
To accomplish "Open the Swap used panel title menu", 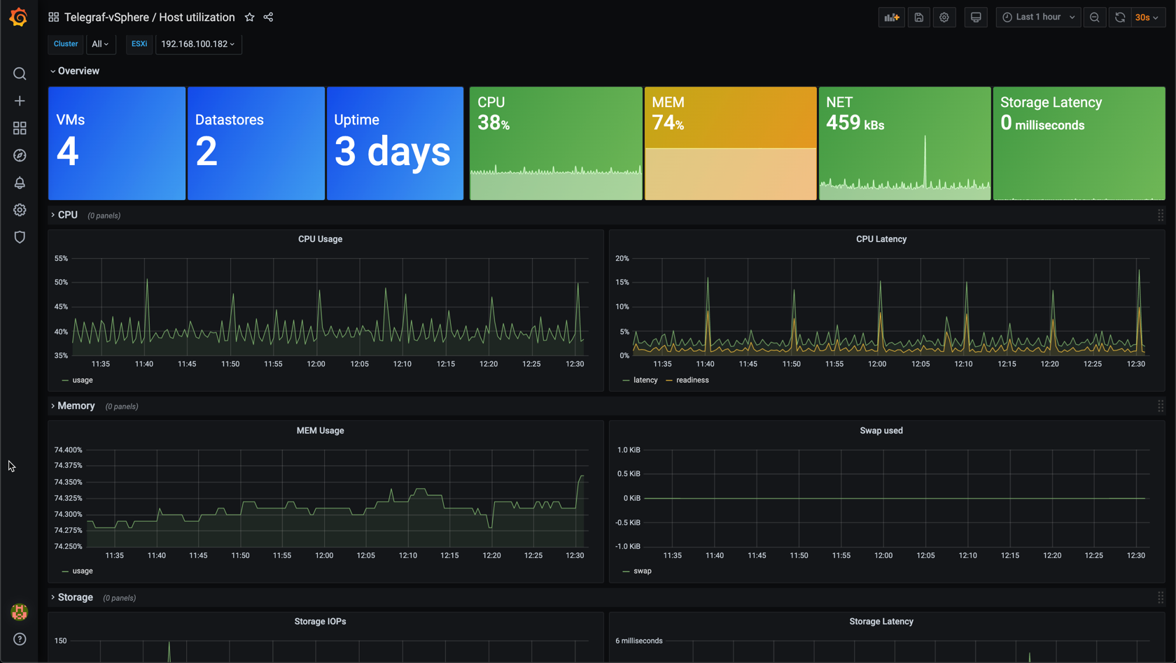I will point(881,431).
